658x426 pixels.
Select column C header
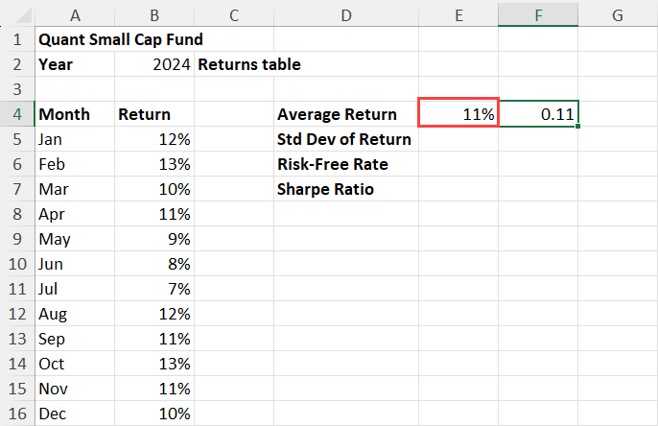tap(234, 15)
